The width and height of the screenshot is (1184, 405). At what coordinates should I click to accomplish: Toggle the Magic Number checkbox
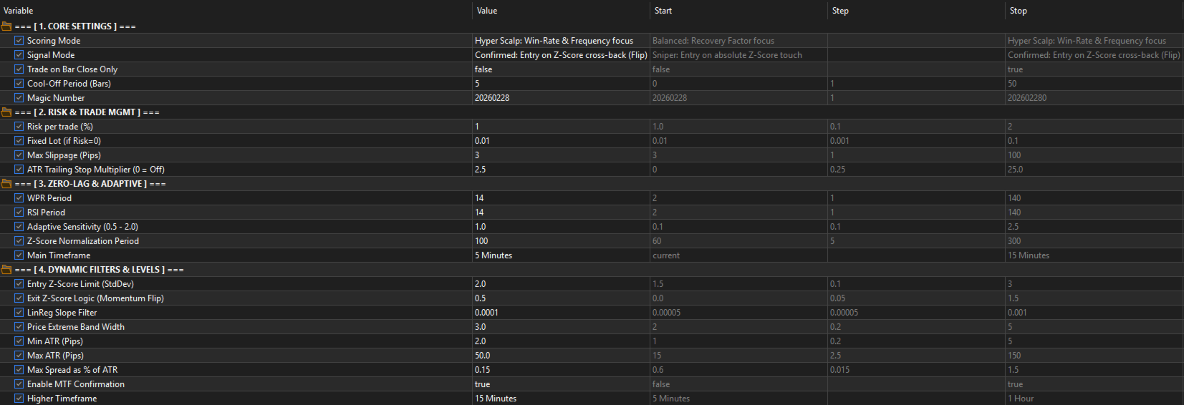click(x=19, y=98)
